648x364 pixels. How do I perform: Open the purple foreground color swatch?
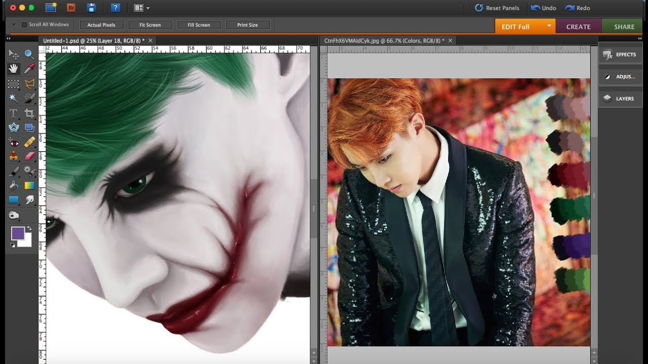pyautogui.click(x=18, y=234)
